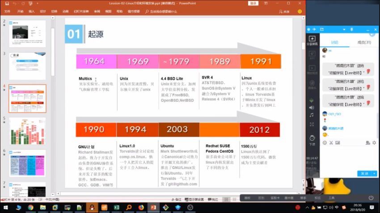Image resolution: width=380 pixels, height=213 pixels.
Task: Open the notification center icon in taskbar
Action: pos(372,208)
